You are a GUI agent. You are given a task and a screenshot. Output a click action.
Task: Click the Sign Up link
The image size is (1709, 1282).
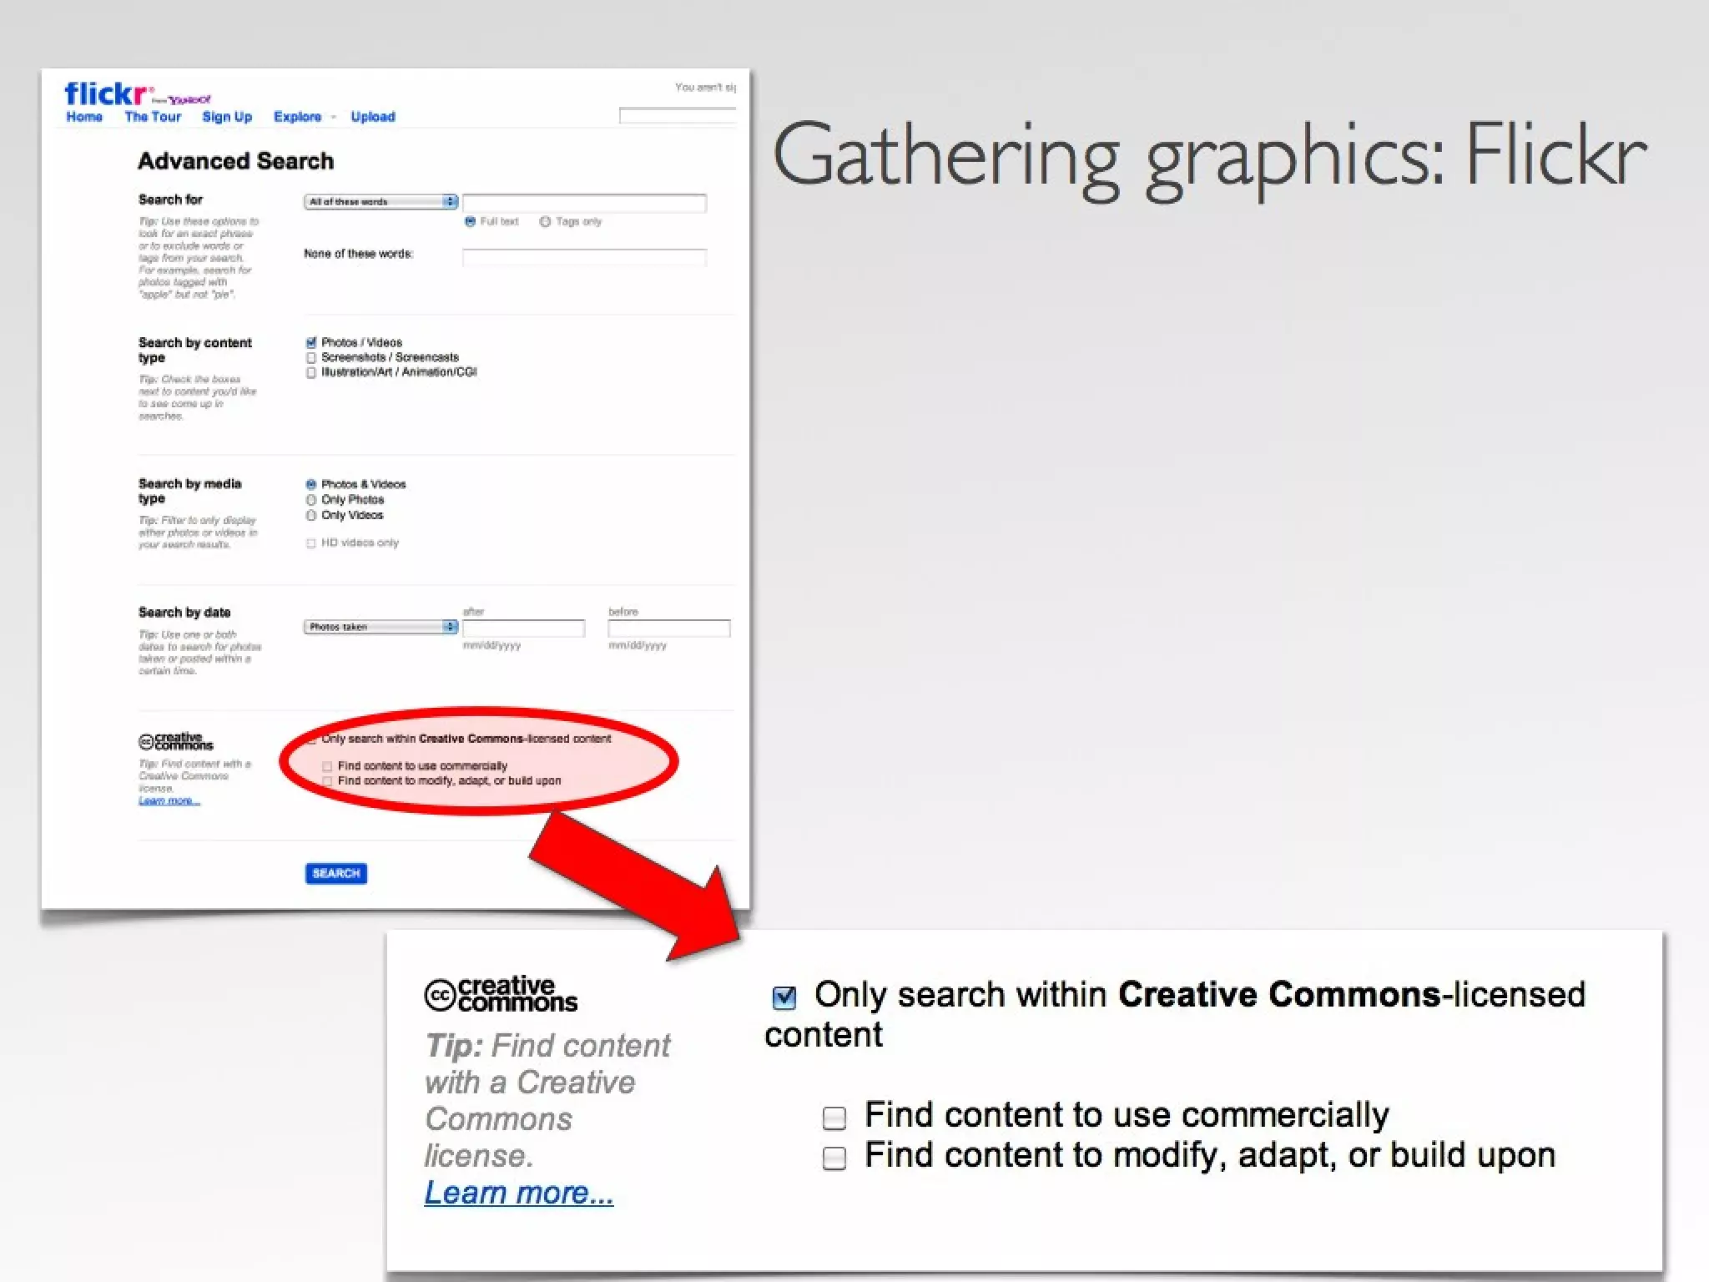(227, 117)
